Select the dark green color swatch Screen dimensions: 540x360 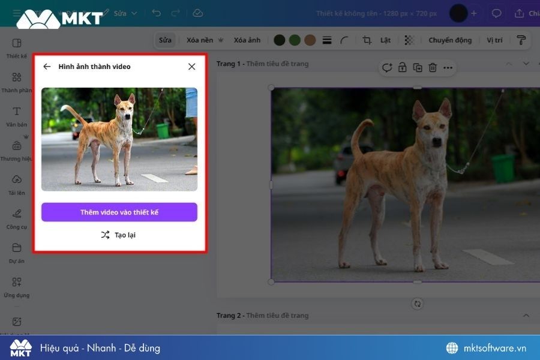click(x=280, y=40)
